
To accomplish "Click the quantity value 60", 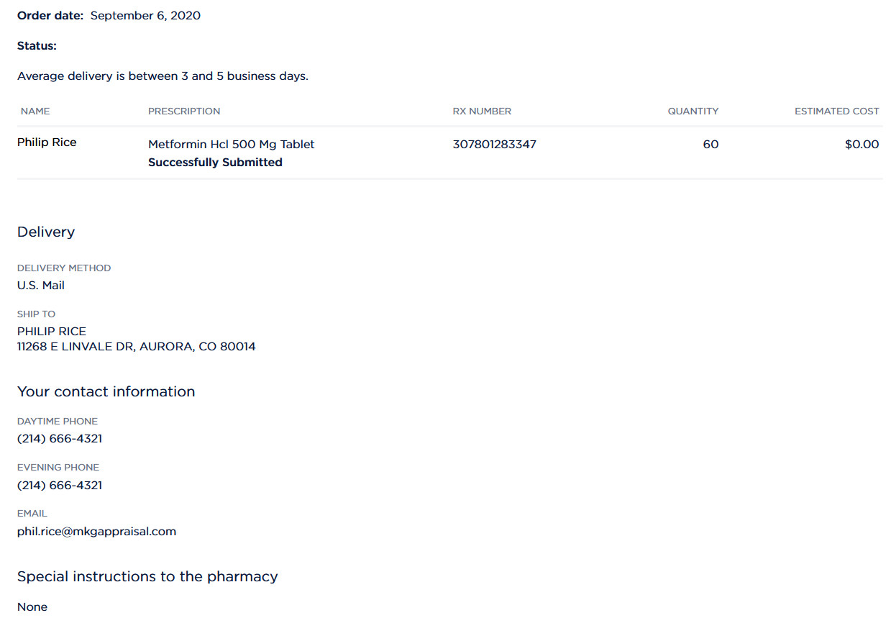I will pos(710,144).
